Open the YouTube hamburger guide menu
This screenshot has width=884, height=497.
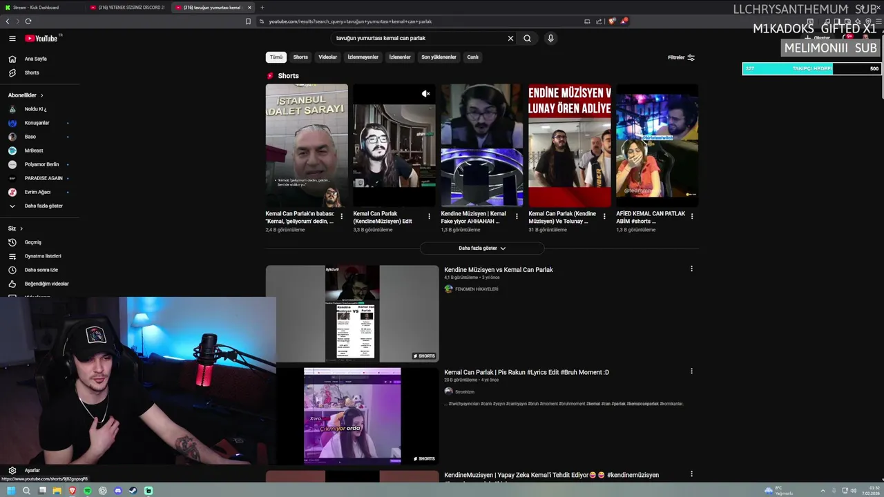[12, 39]
